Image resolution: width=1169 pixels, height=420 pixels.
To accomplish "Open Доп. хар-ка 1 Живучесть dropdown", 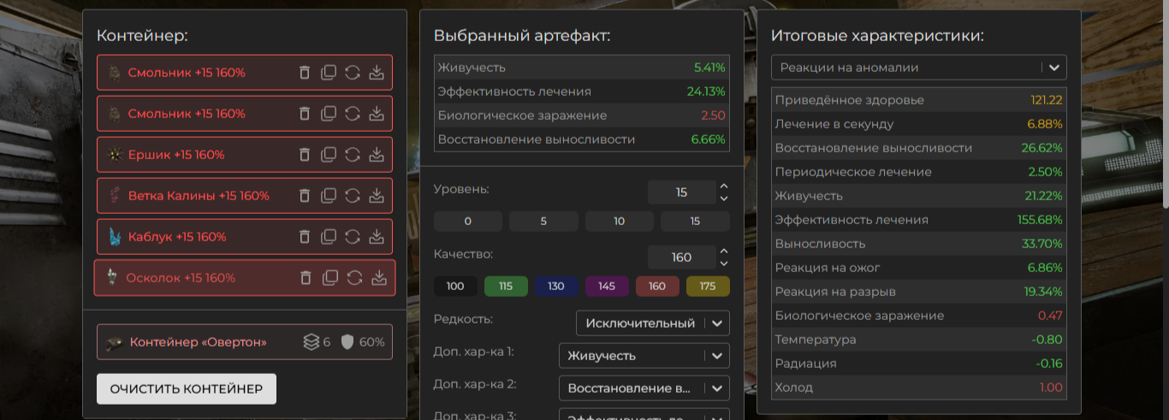I will click(x=644, y=356).
